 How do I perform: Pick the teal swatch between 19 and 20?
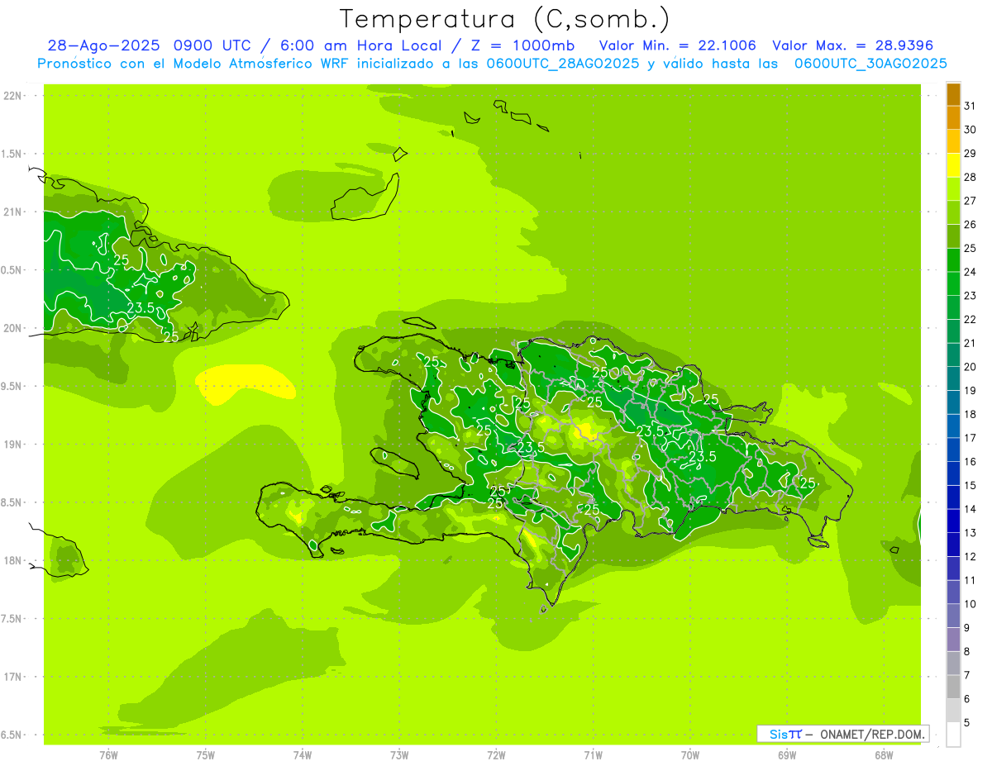click(x=953, y=378)
